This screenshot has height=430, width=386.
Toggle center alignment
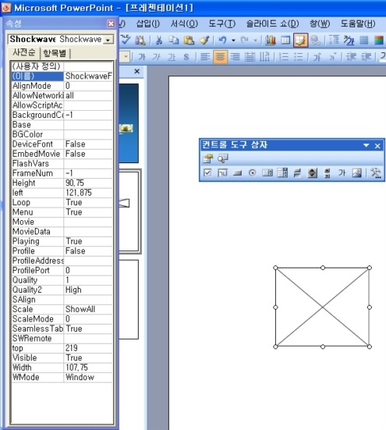[220, 57]
